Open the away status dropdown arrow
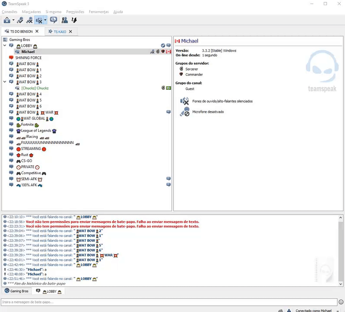This screenshot has height=312, width=345. coord(13,20)
